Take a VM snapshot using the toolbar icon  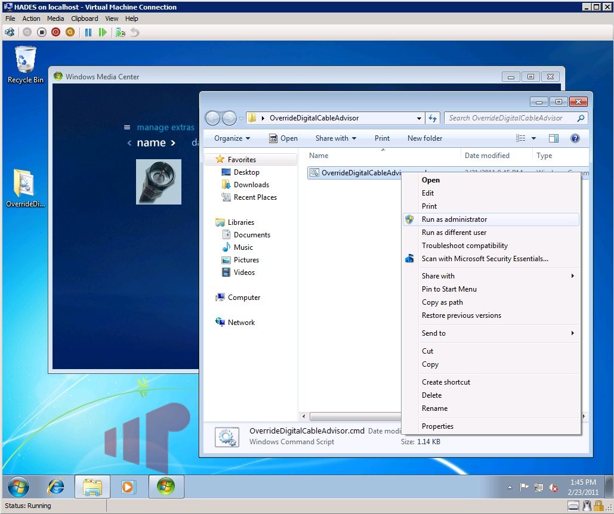tap(121, 32)
